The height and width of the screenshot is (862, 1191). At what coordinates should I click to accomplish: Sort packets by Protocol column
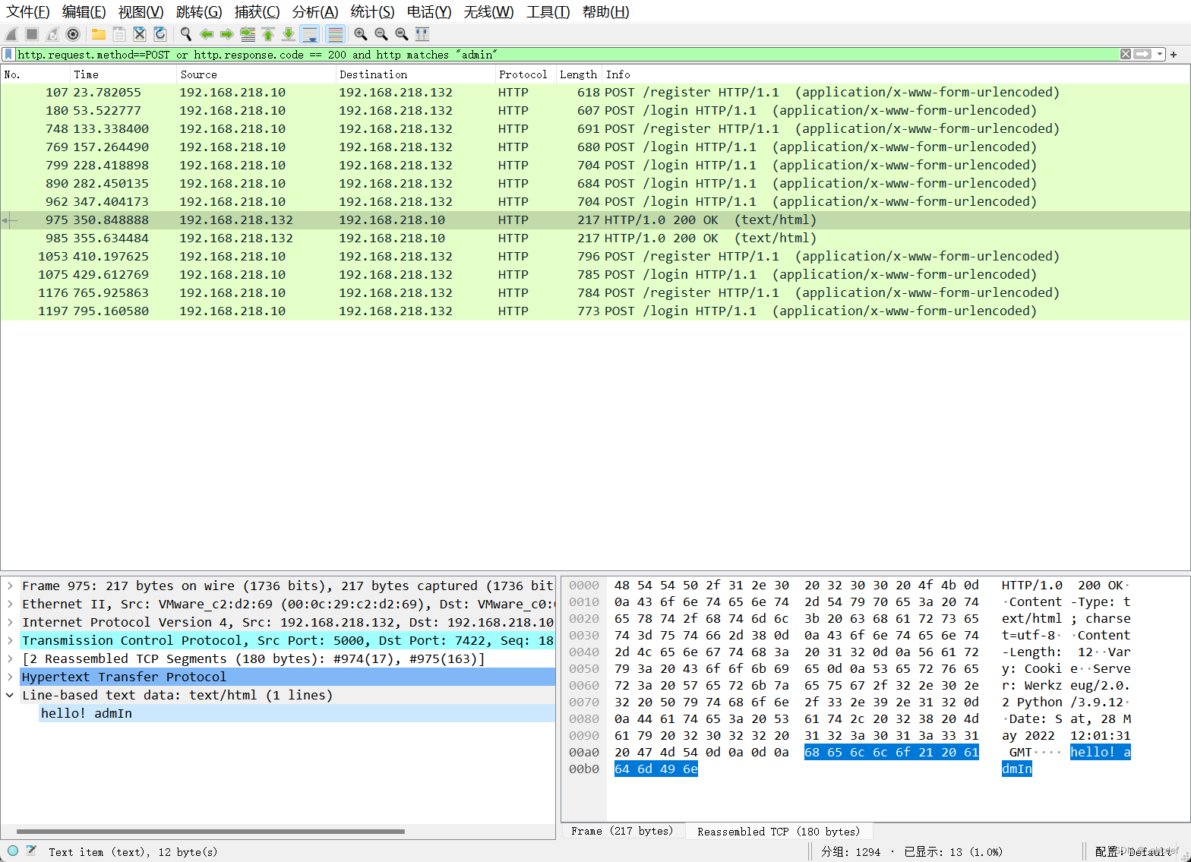click(x=526, y=74)
